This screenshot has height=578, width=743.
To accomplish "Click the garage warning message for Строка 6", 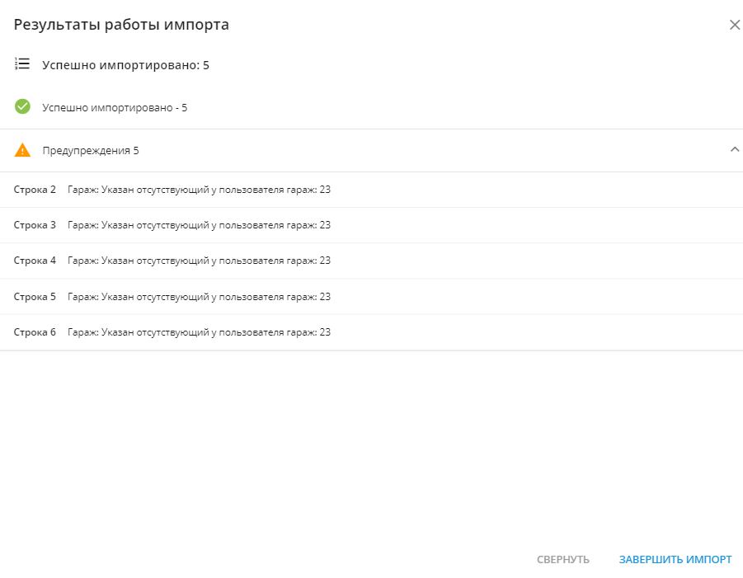I will (x=199, y=332).
